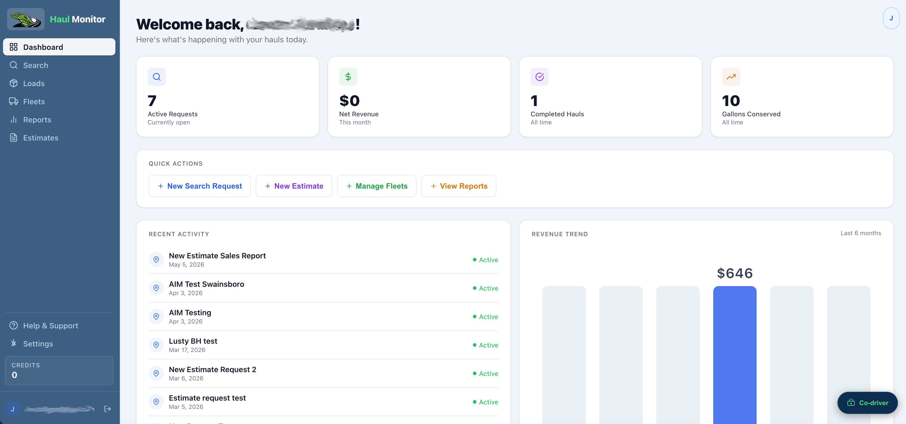
Task: Click the Fleets truck icon
Action: click(x=14, y=102)
